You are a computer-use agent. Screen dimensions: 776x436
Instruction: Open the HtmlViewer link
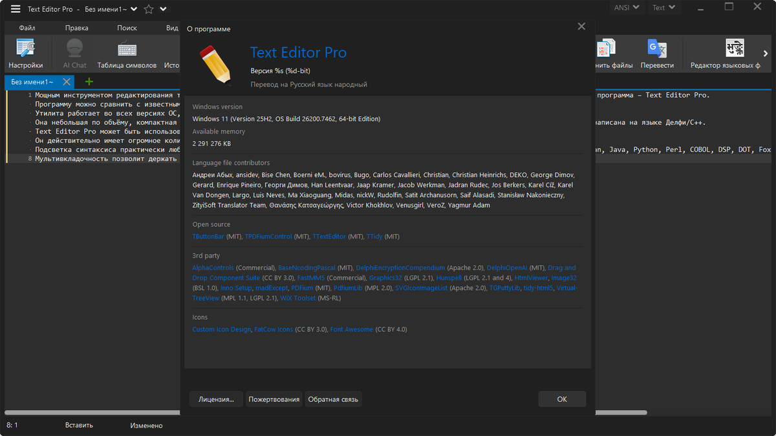tap(530, 278)
